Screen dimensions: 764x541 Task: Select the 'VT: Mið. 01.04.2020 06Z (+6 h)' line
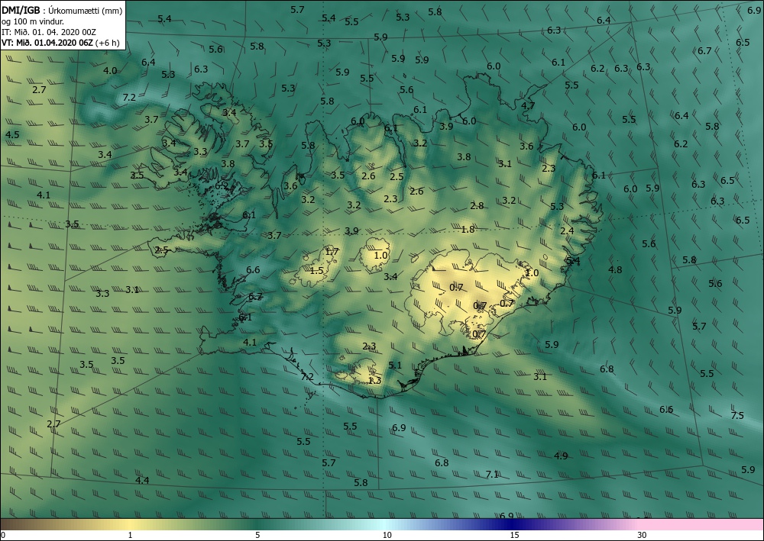coord(60,42)
